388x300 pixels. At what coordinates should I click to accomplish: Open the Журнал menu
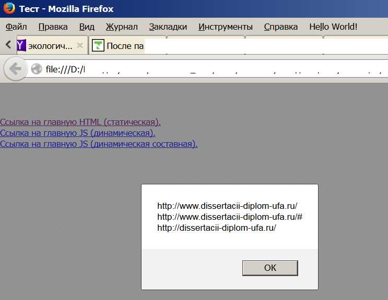(x=122, y=27)
